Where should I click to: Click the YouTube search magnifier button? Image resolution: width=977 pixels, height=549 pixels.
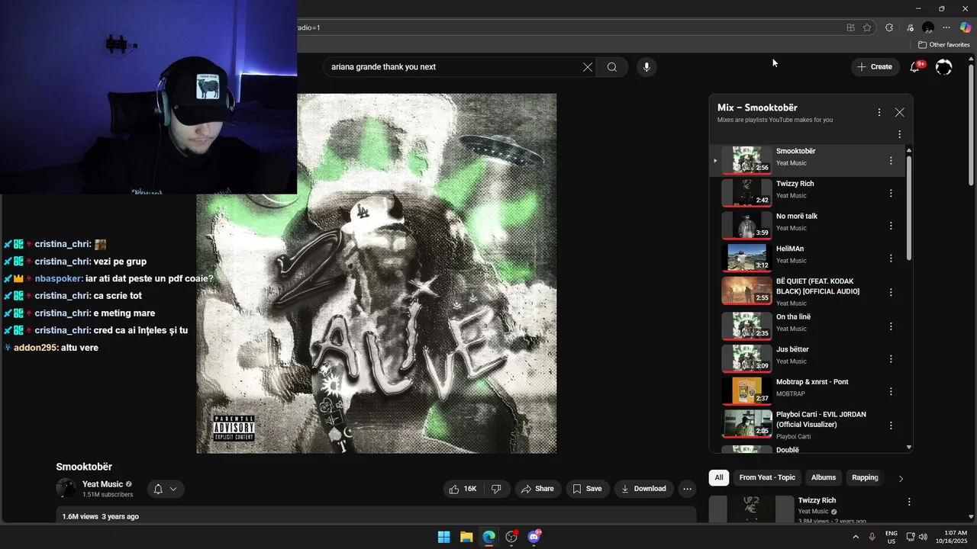612,67
